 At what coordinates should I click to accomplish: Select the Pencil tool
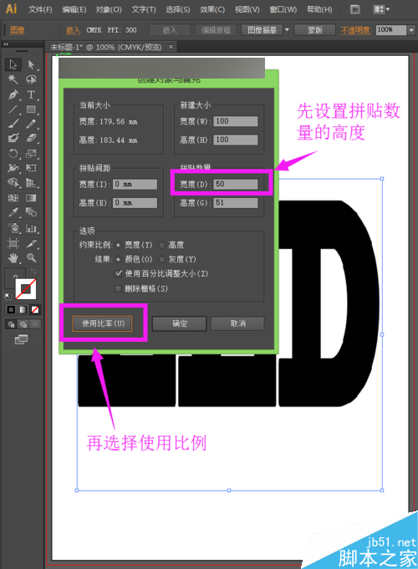click(31, 124)
